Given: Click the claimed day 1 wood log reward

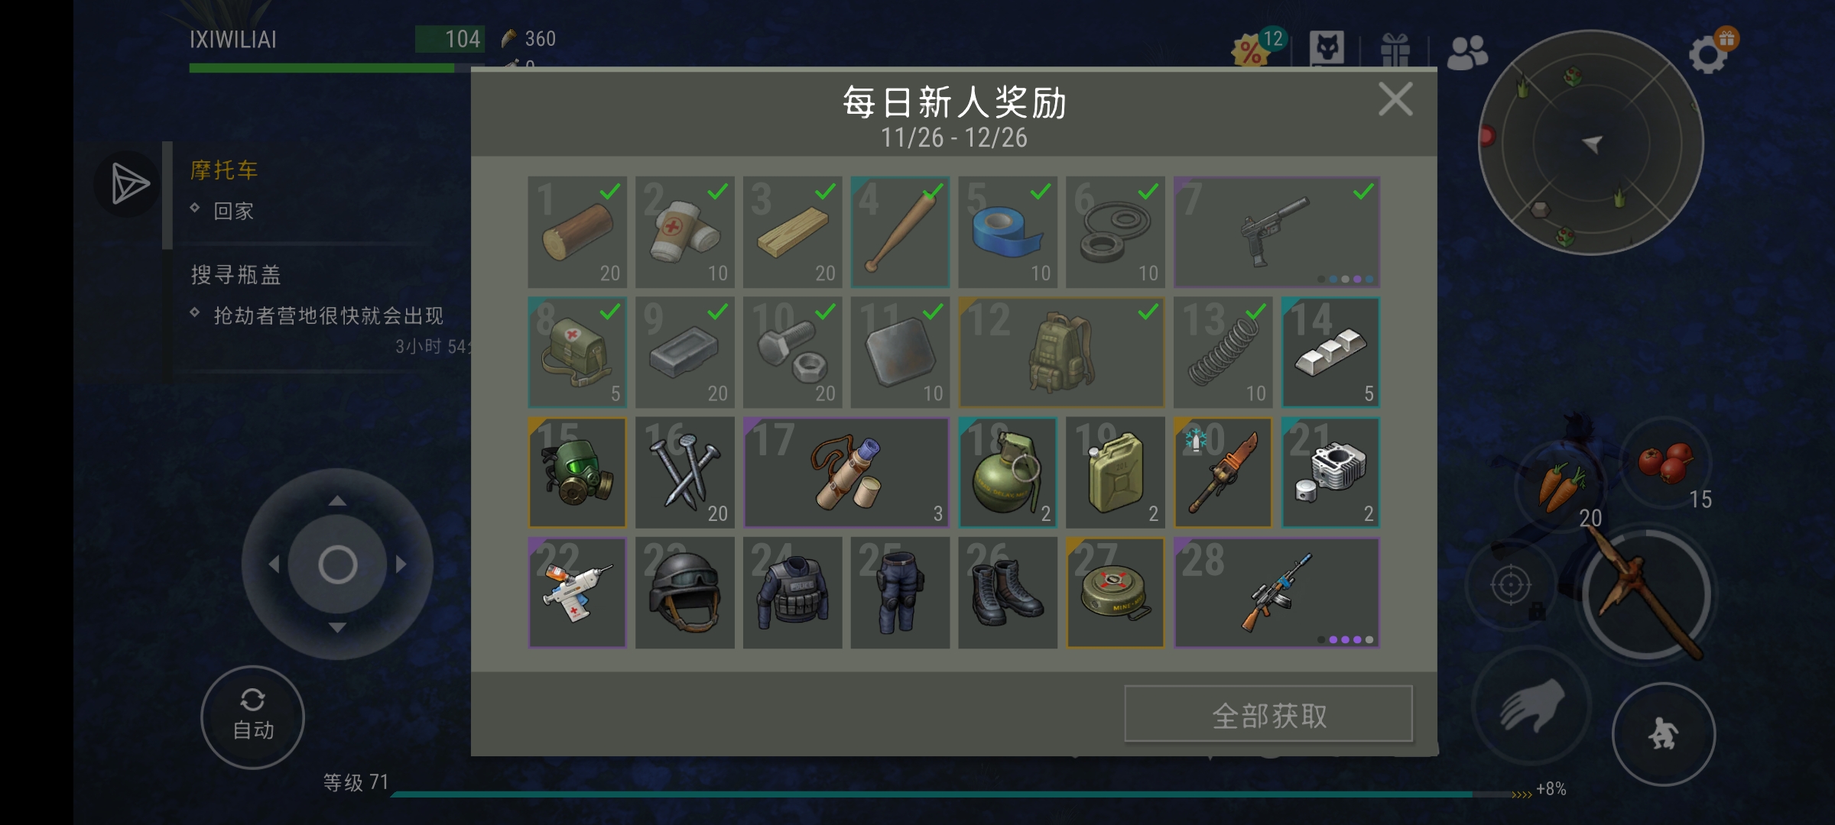Looking at the screenshot, I should pyautogui.click(x=577, y=232).
